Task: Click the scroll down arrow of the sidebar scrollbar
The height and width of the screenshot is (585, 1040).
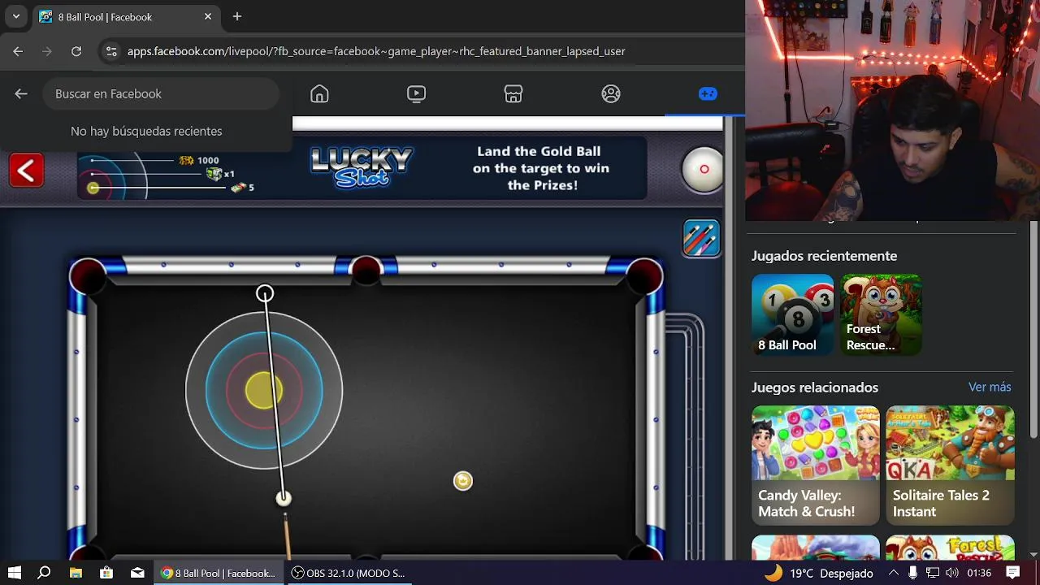Action: pyautogui.click(x=1033, y=555)
